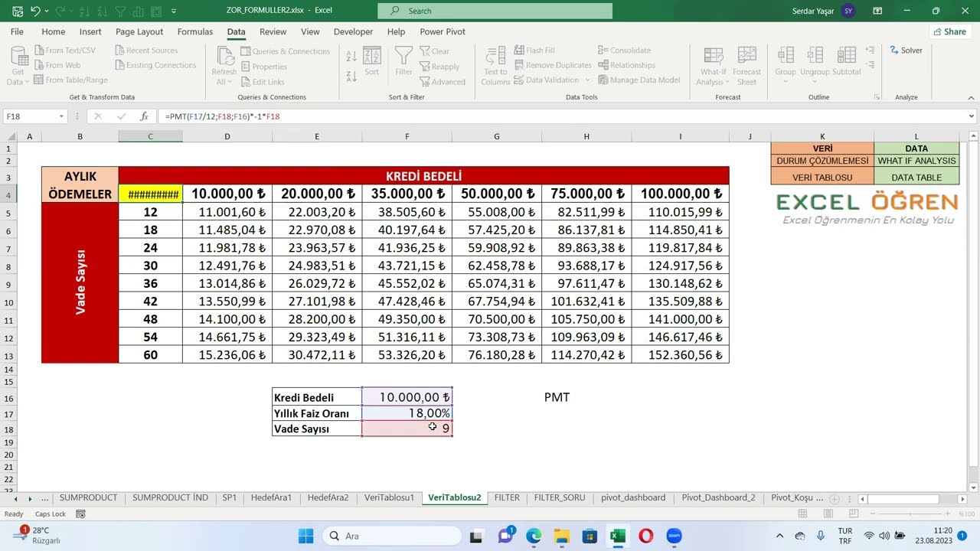Select the VeriTablosu1 sheet tab

point(389,497)
